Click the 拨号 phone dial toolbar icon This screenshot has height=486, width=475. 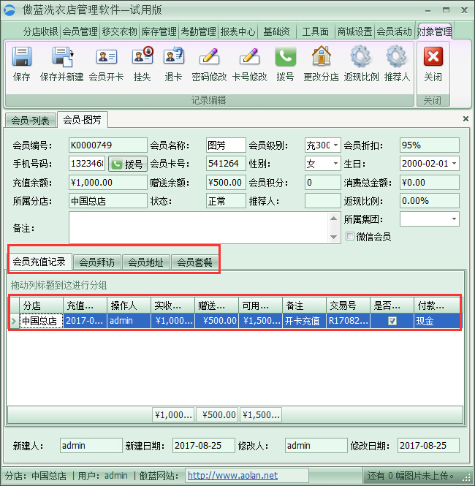285,58
